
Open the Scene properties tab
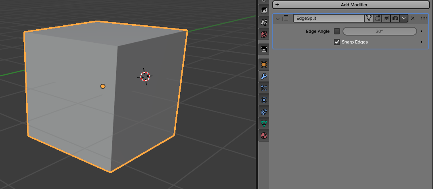click(264, 23)
